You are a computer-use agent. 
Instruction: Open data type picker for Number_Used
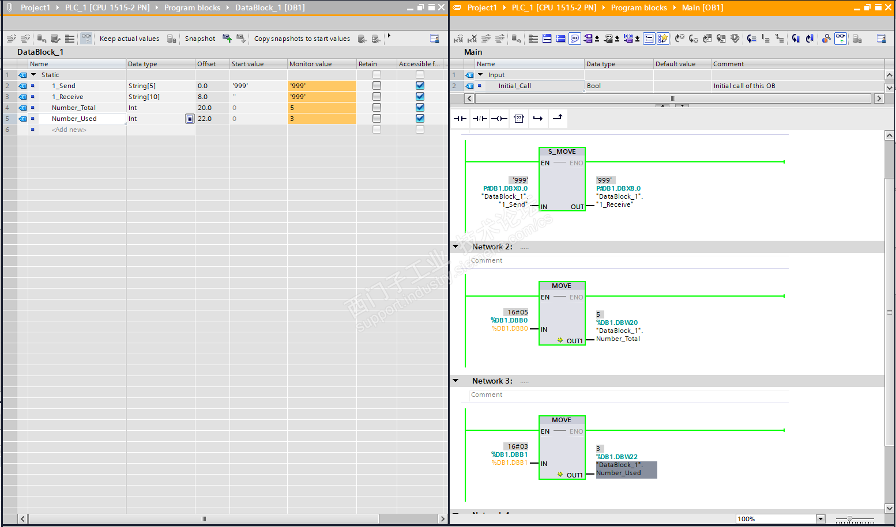(x=189, y=119)
